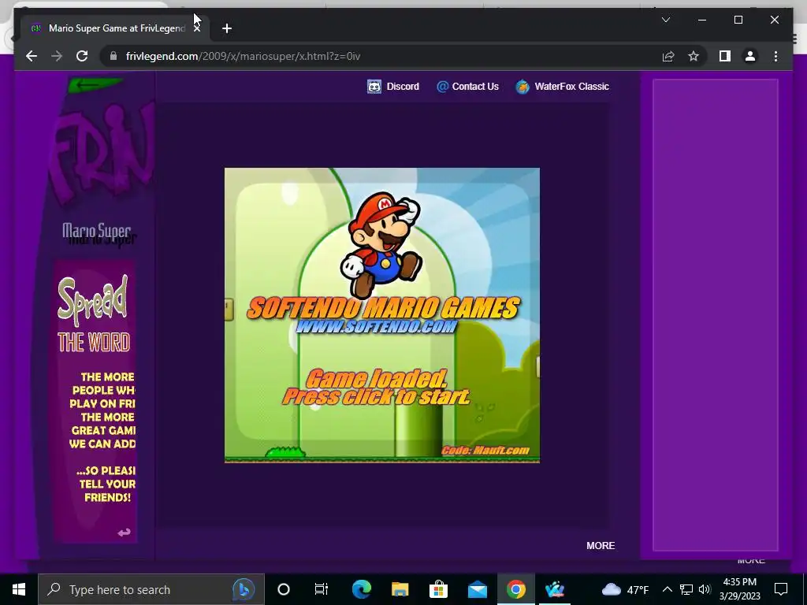Open Bing chat icon in search box

(243, 589)
